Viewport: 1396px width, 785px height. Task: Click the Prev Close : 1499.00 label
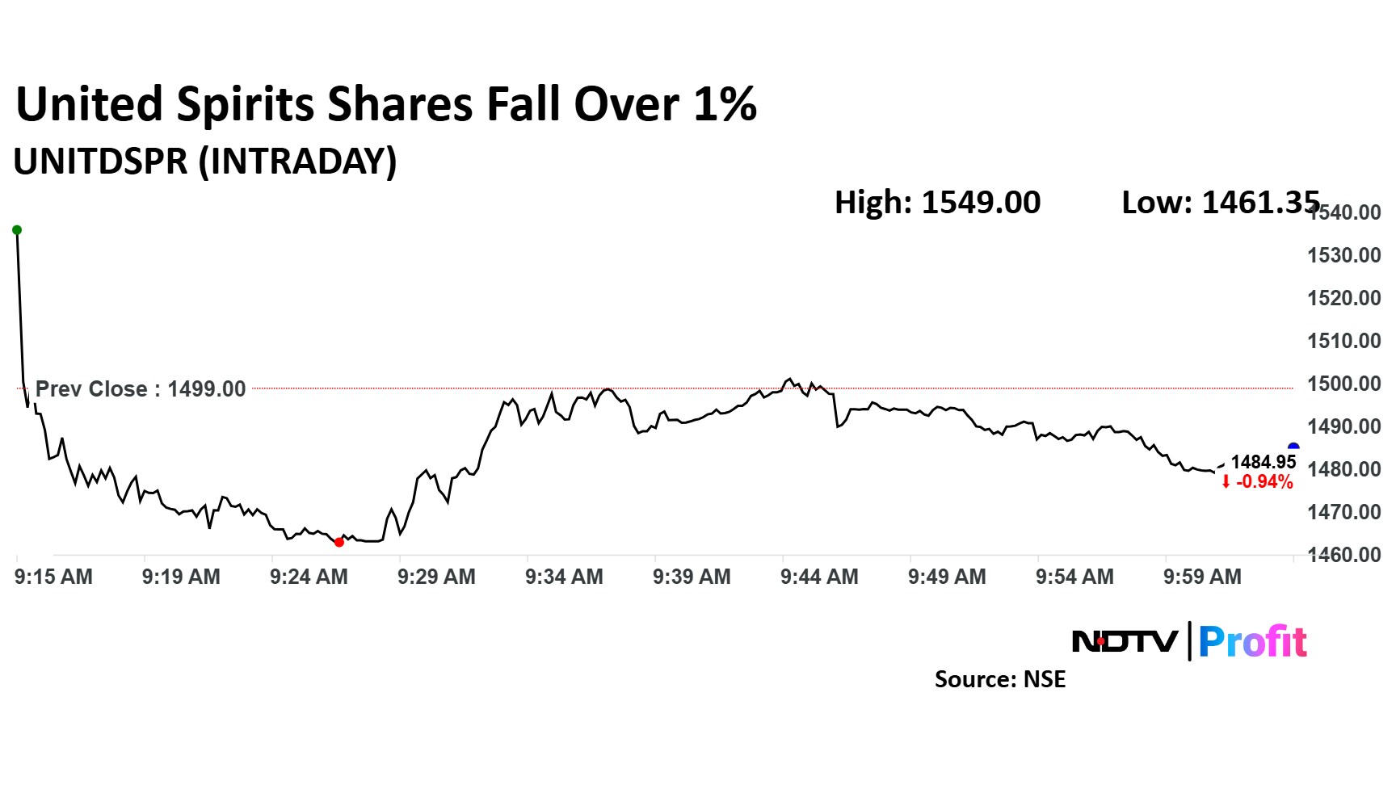(x=141, y=389)
